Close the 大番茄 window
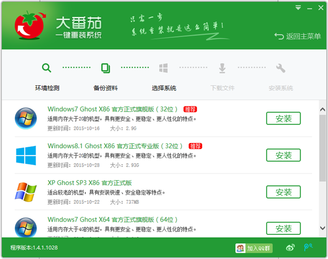 coord(321,8)
